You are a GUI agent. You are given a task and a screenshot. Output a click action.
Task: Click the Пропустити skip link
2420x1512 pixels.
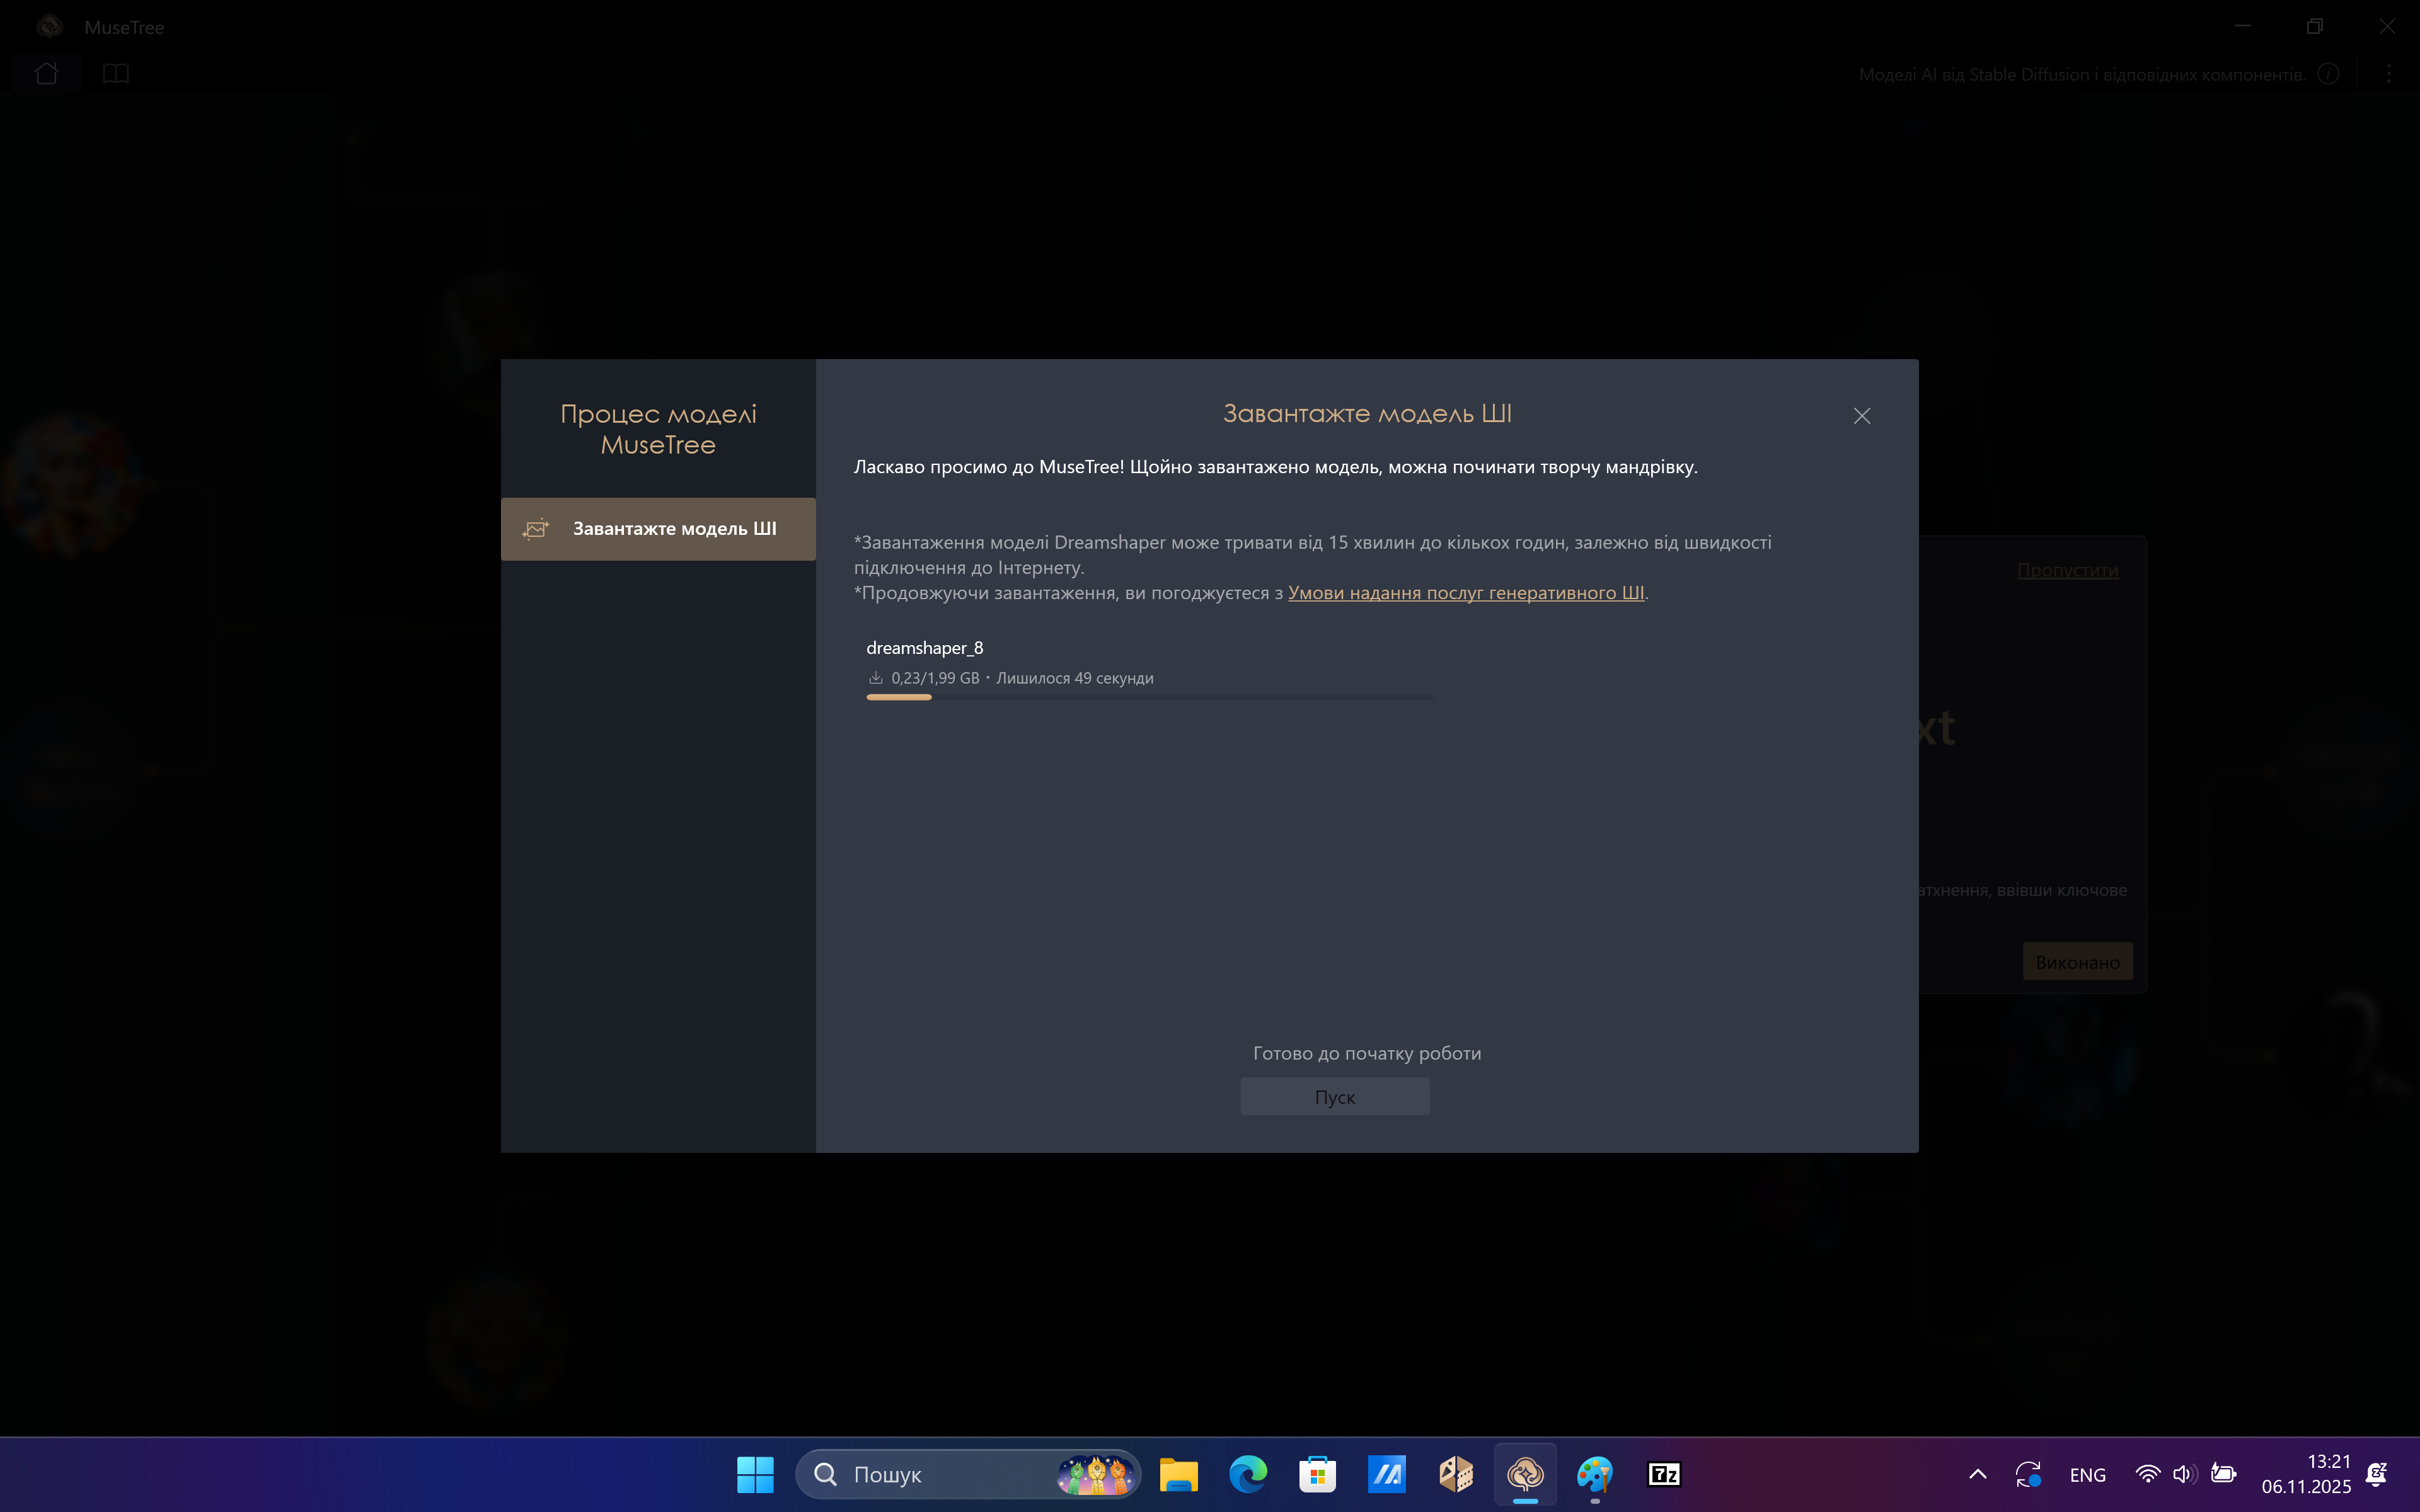click(2067, 570)
